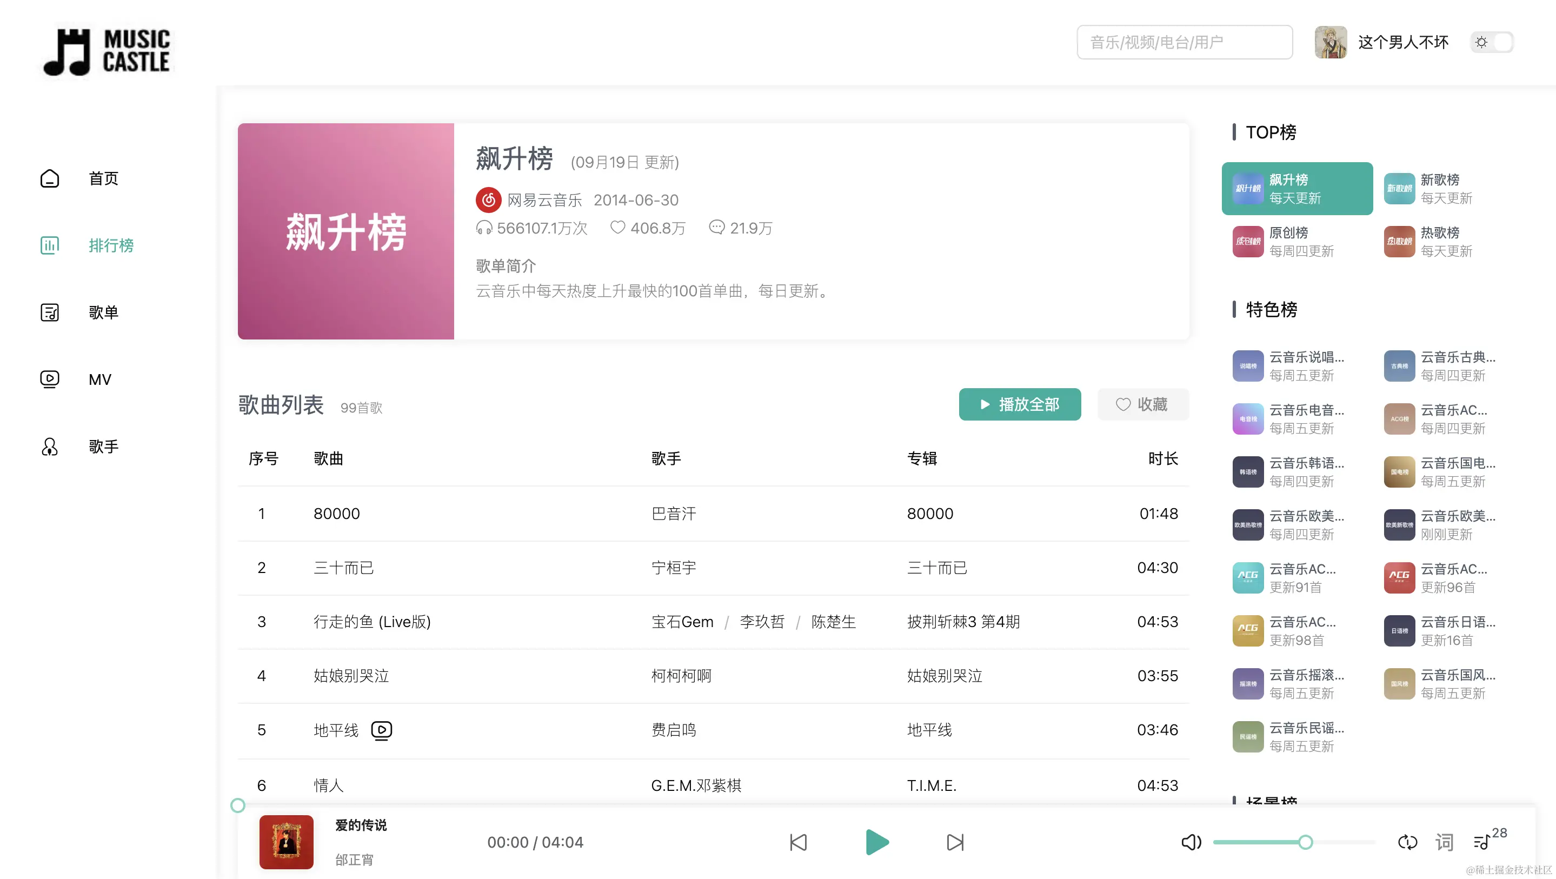Play the current song 爱的传说
Viewport: 1556px width, 879px height.
(877, 842)
